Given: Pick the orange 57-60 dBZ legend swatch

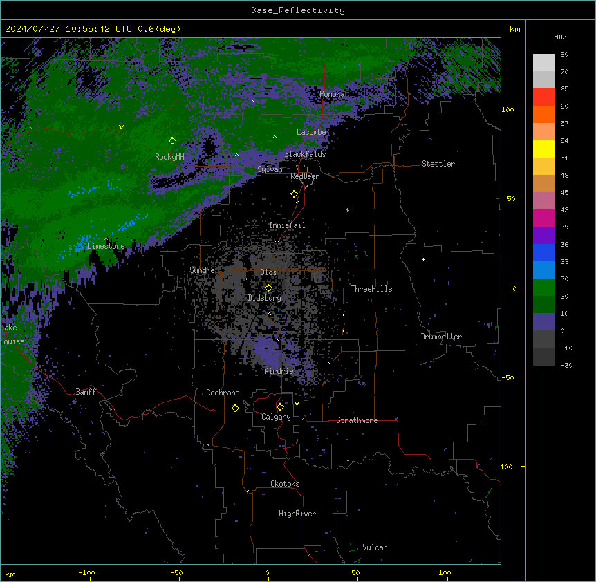Looking at the screenshot, I should click(x=543, y=114).
